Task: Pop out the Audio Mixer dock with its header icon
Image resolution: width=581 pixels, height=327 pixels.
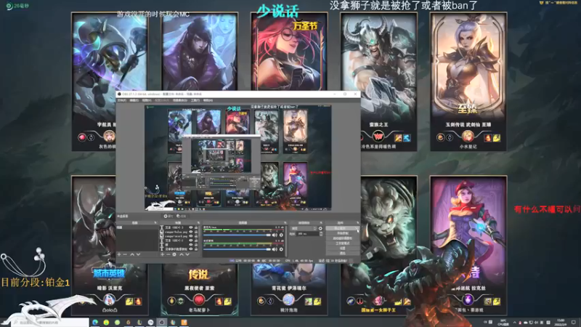Action: (285, 222)
